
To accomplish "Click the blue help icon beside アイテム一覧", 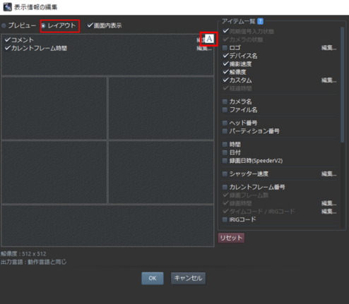I will tap(260, 21).
